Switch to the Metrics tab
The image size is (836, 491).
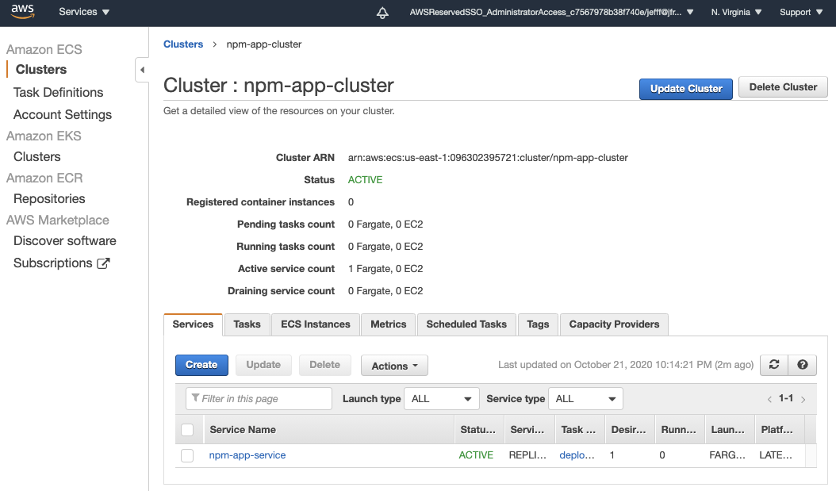[x=388, y=324]
